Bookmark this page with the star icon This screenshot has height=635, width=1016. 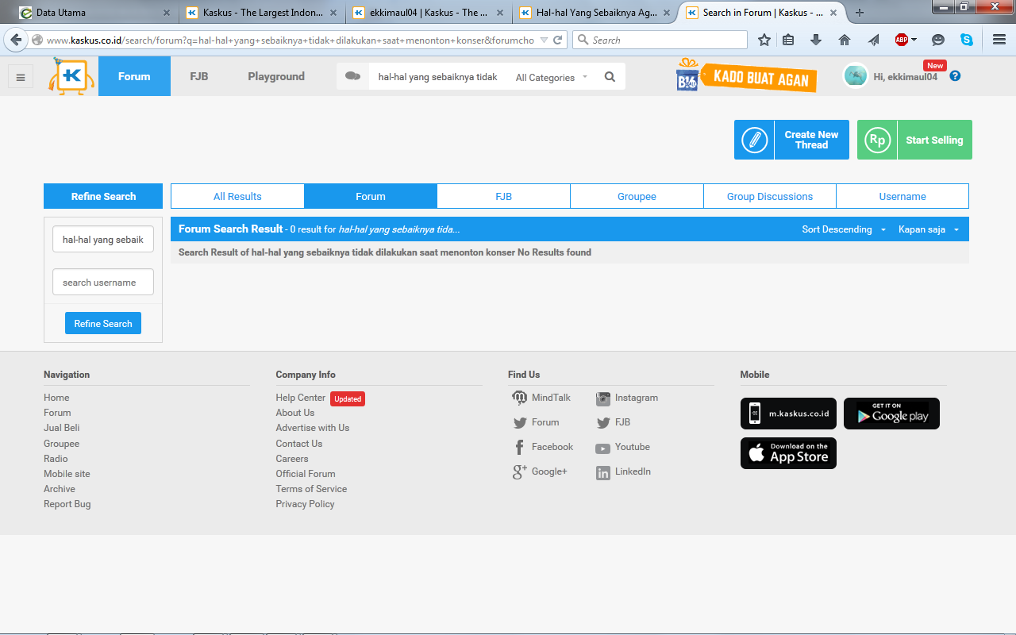(764, 40)
